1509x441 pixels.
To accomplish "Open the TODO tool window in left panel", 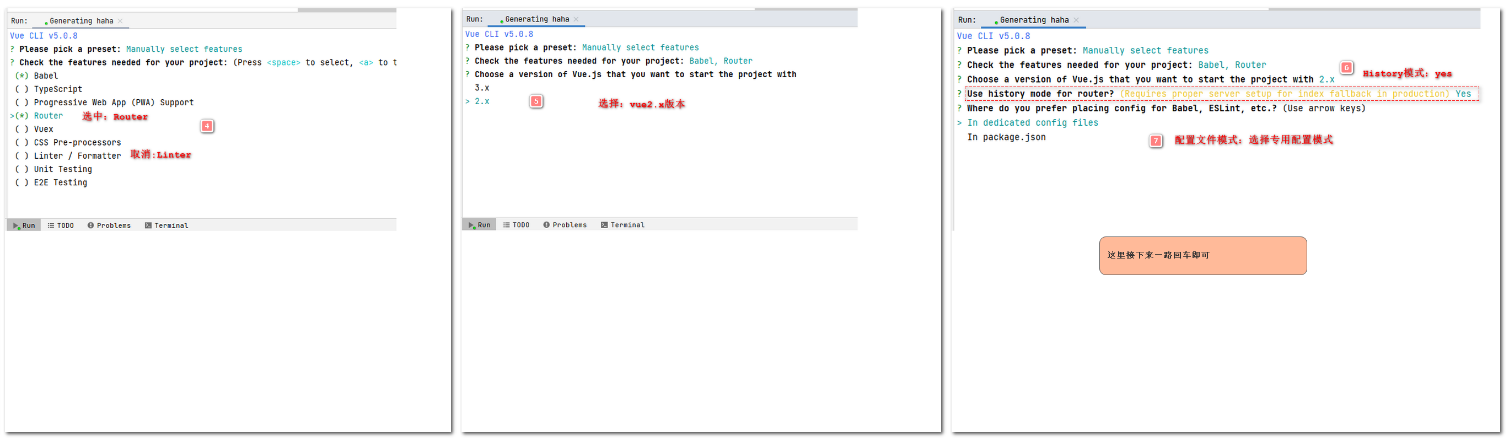I will coord(60,225).
